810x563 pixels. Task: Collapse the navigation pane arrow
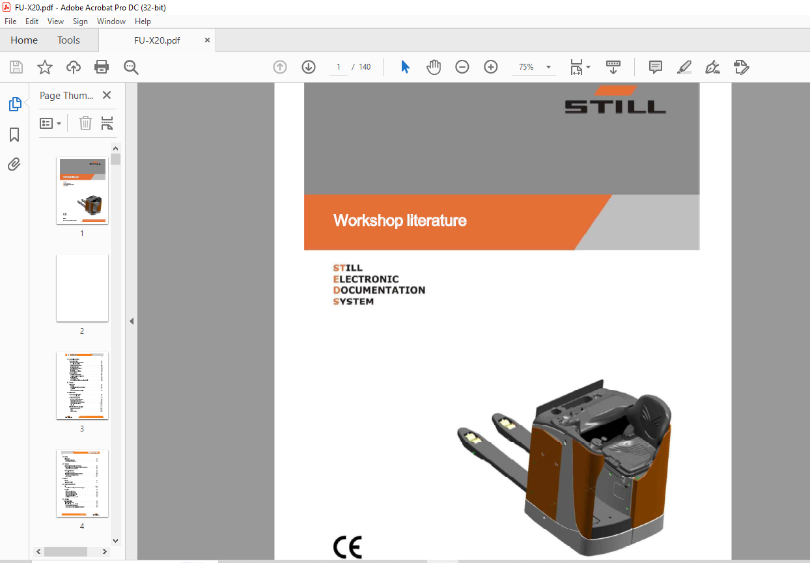132,321
